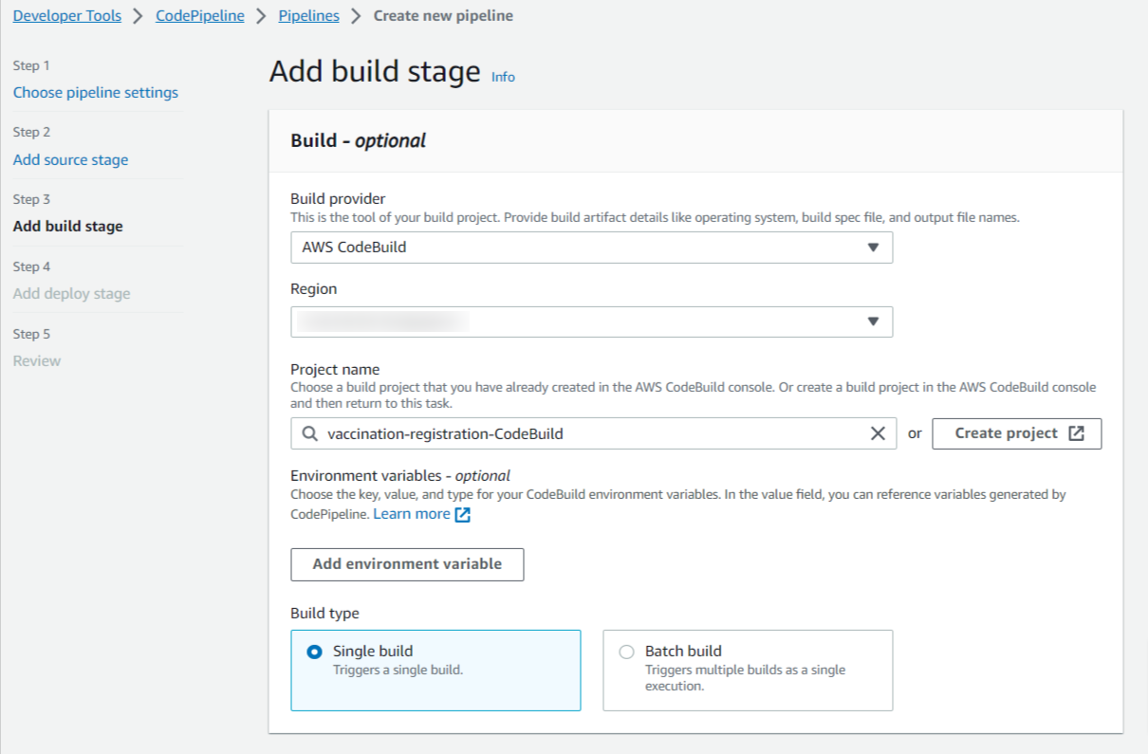The image size is (1148, 754).
Task: Navigate to CodePipeline breadcrumb
Action: 200,16
